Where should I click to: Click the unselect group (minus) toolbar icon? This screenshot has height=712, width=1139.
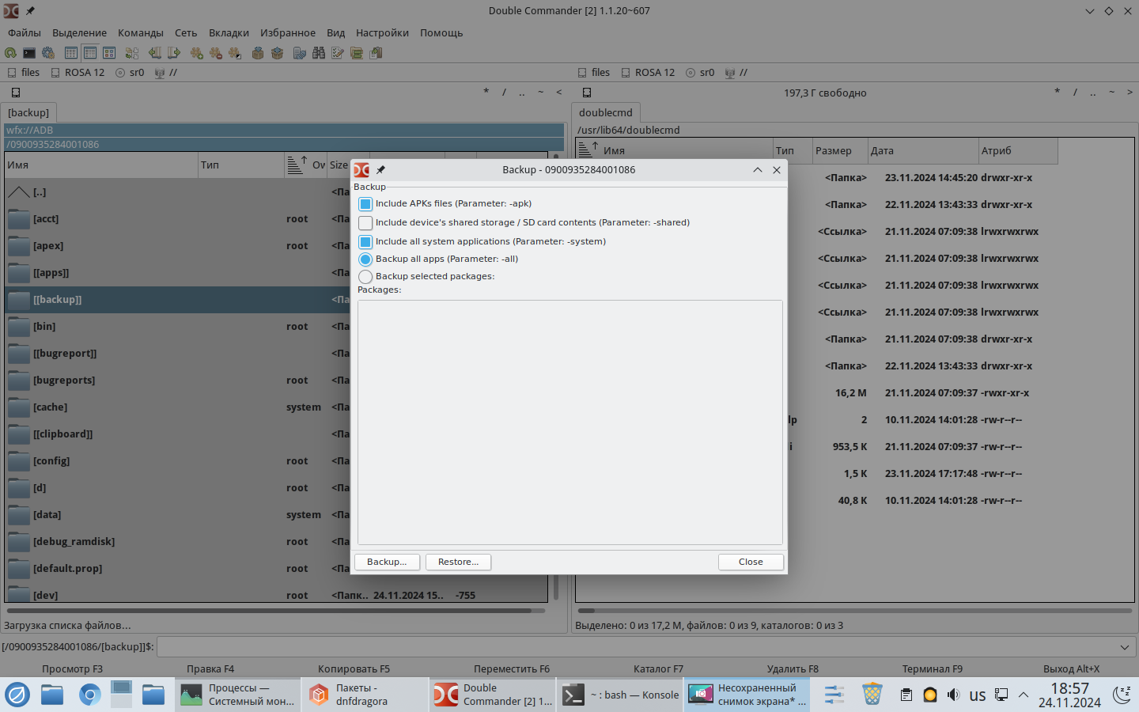216,53
